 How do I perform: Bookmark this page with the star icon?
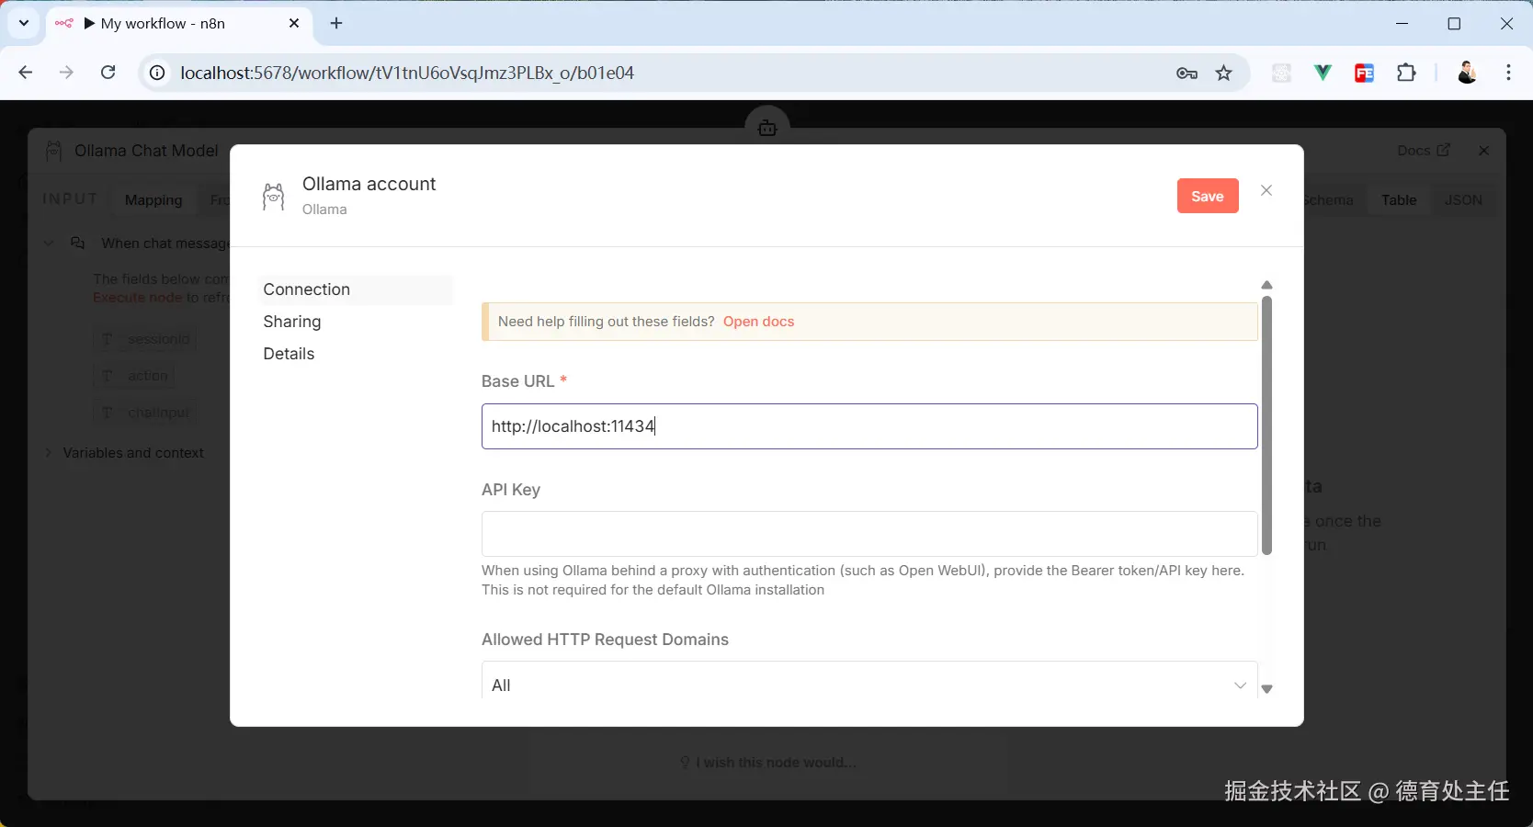(1223, 74)
